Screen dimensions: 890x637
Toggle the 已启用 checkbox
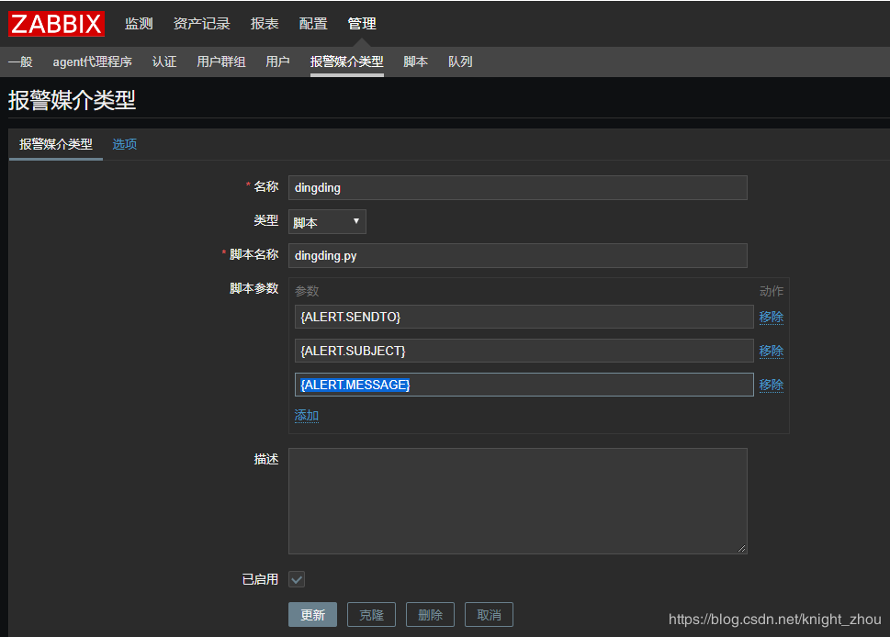point(297,579)
